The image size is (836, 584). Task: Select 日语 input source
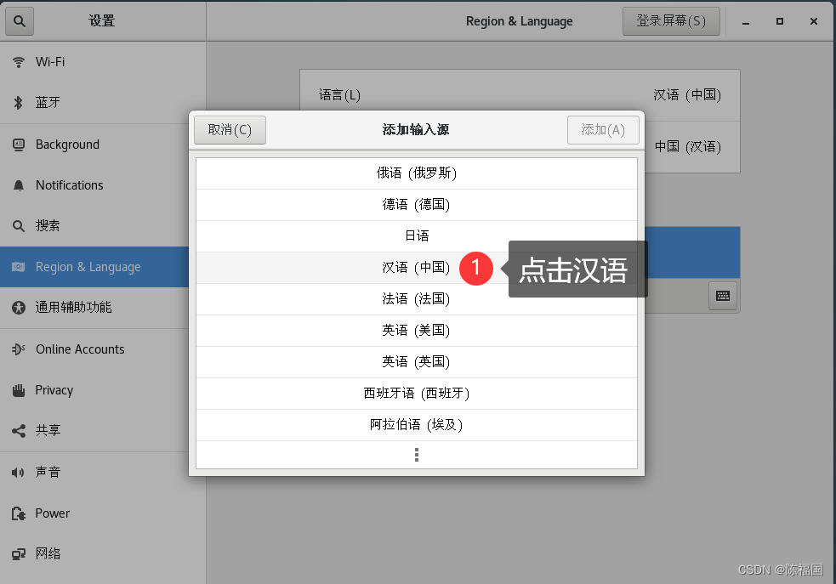417,236
